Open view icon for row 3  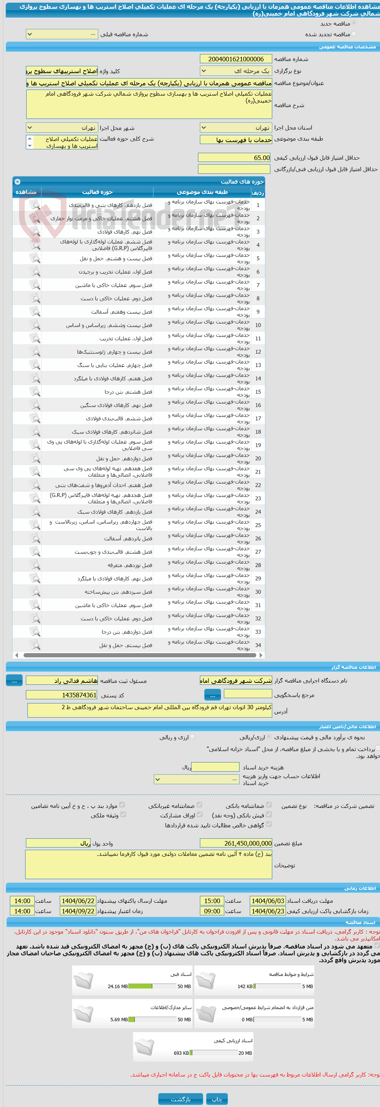(35, 232)
